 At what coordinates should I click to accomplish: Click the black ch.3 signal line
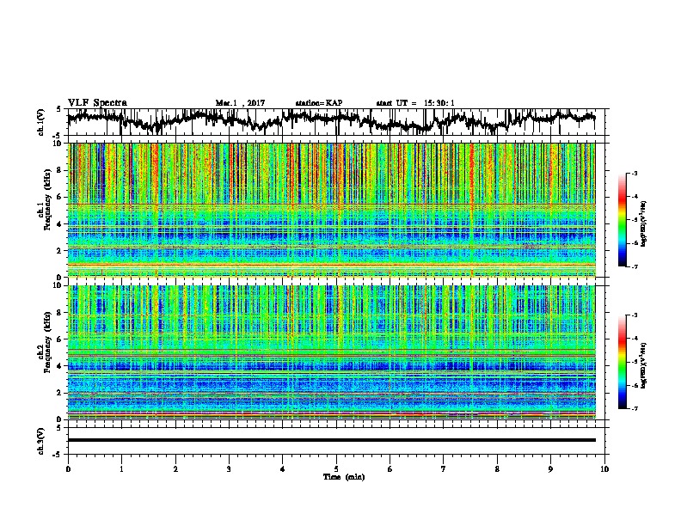pyautogui.click(x=331, y=440)
